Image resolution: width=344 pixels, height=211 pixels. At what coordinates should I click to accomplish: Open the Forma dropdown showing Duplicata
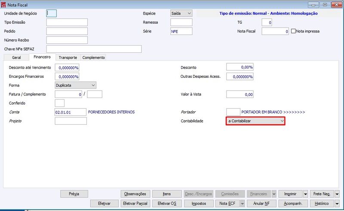tap(76, 85)
